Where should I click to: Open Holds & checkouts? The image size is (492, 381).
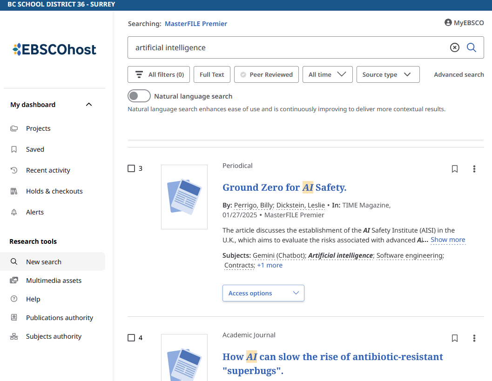click(x=54, y=191)
